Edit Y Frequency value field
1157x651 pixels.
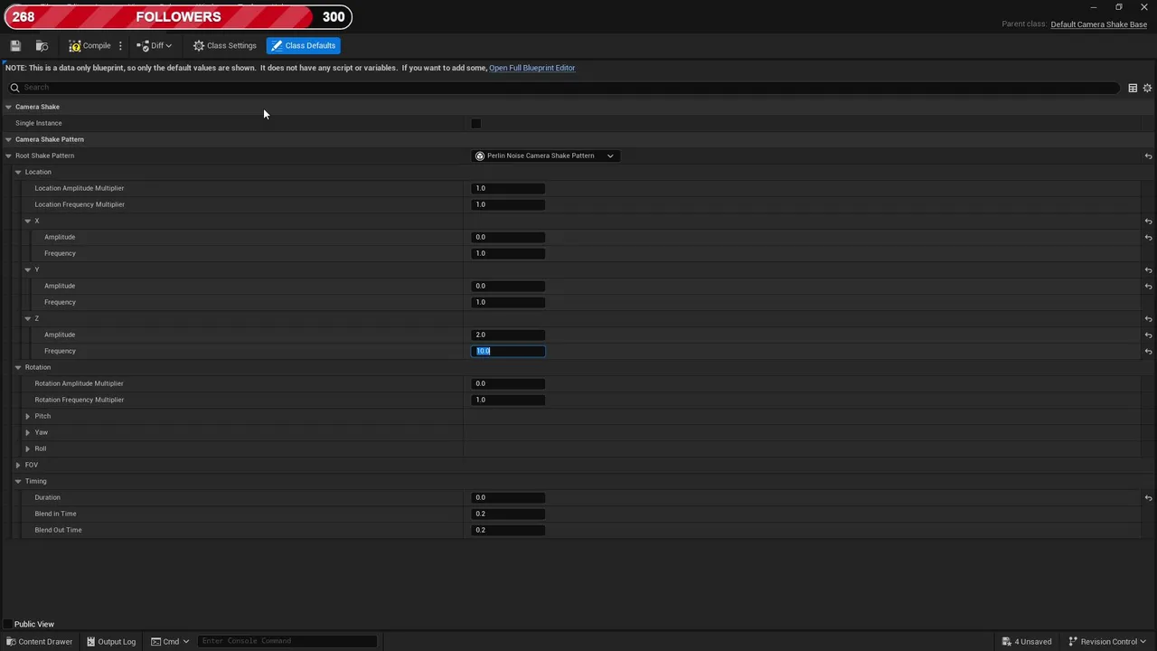[x=508, y=302]
